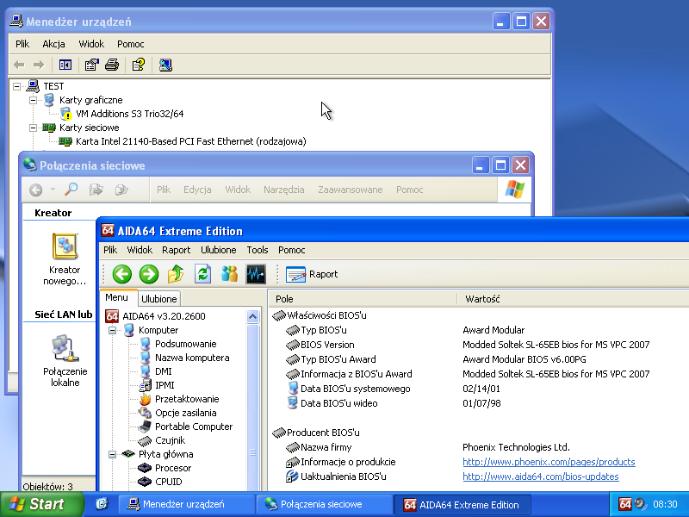Click AIDA64 Refresh toolbar icon
The height and width of the screenshot is (517, 689).
tap(202, 274)
